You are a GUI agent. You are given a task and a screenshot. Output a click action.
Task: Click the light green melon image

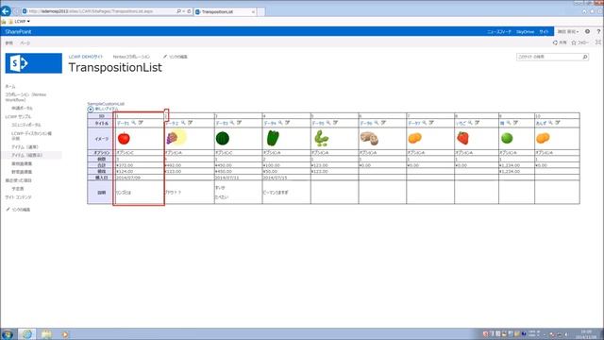click(507, 138)
